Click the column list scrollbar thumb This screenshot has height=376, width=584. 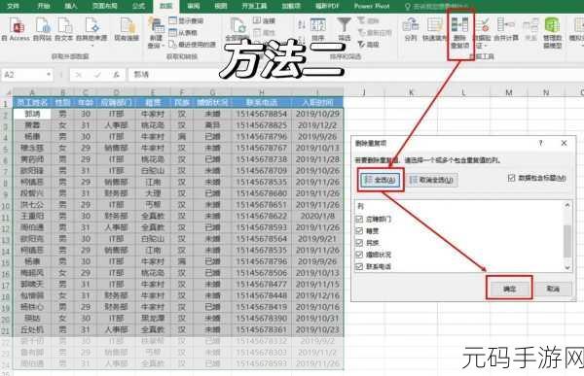(567, 241)
